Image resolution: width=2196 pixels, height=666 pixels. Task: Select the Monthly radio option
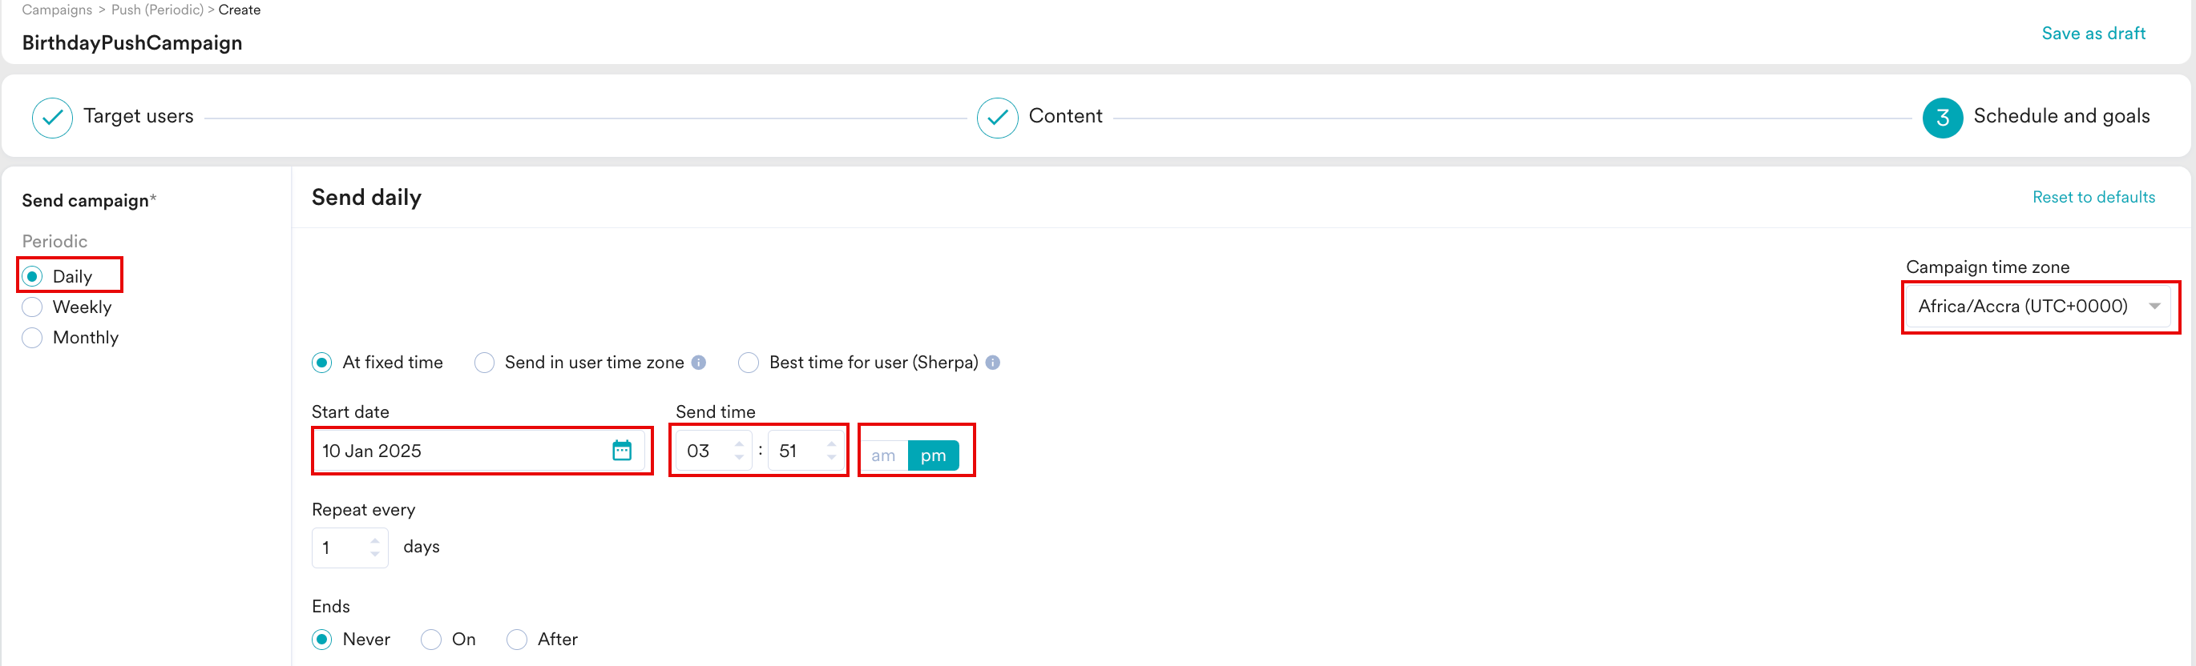pyautogui.click(x=32, y=338)
